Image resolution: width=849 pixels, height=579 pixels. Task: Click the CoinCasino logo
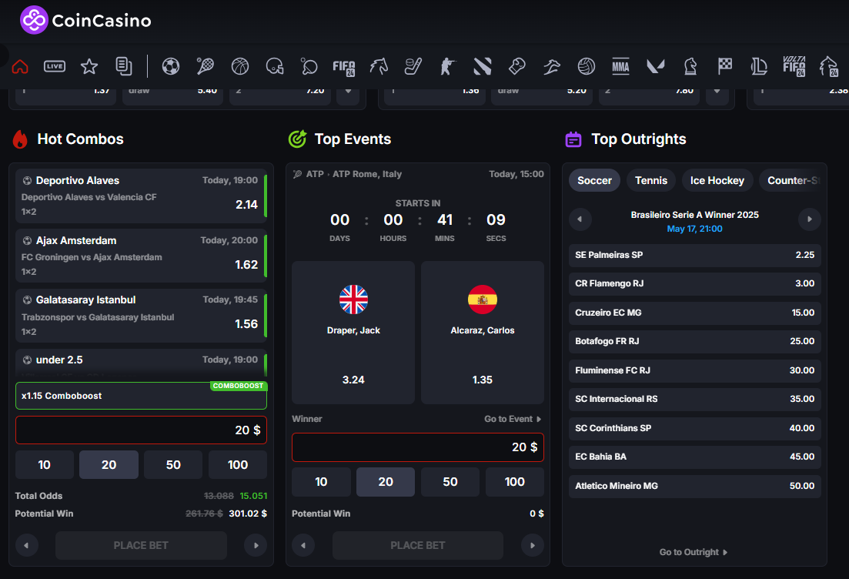[85, 21]
